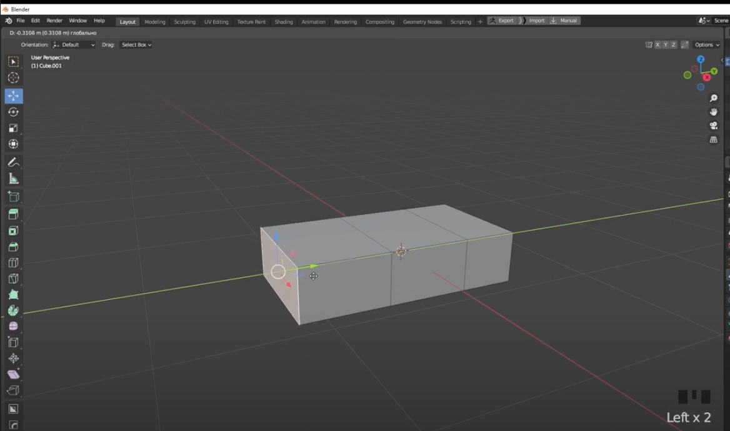
Task: Select the Knife tool
Action: pyautogui.click(x=13, y=279)
